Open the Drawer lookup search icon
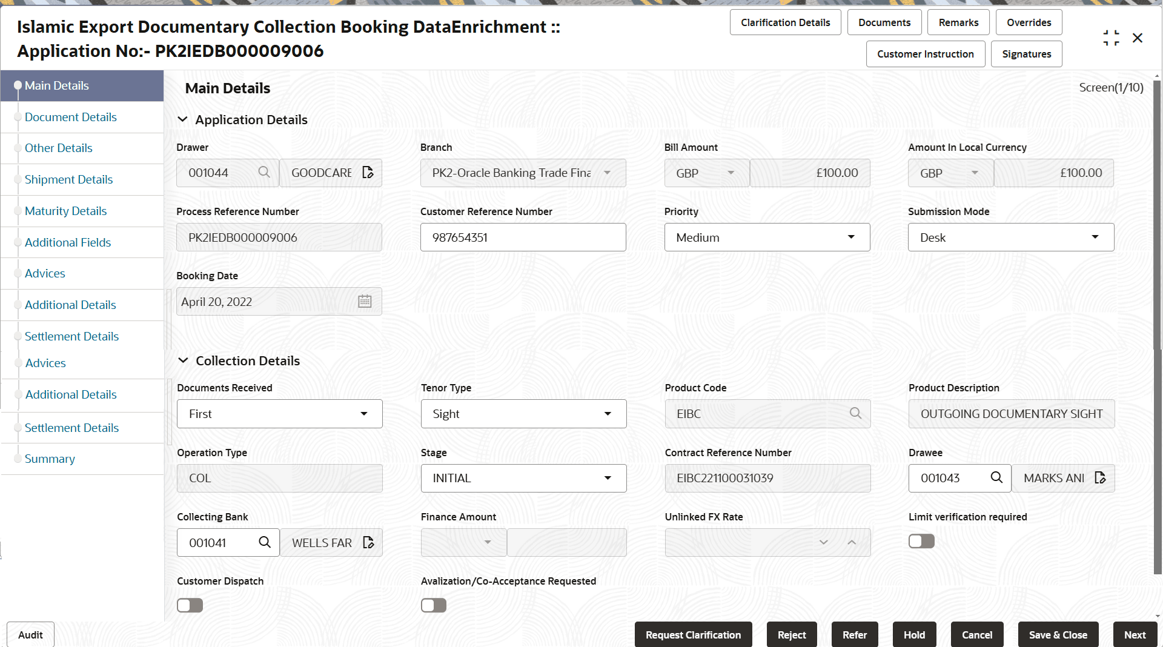The height and width of the screenshot is (647, 1163). pos(264,172)
